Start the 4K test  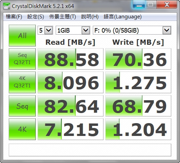click(22, 129)
